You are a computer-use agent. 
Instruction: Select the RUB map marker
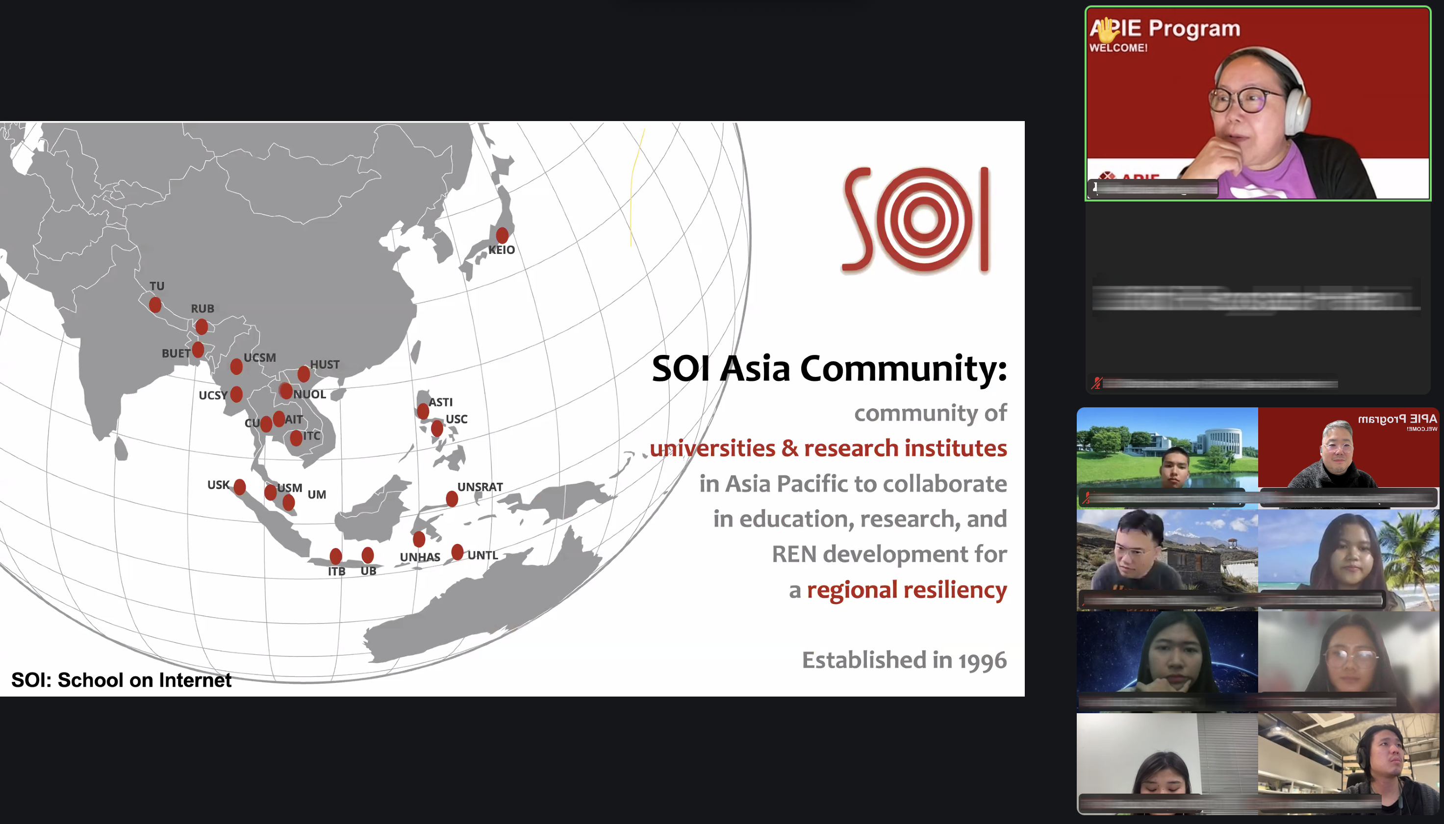(202, 326)
